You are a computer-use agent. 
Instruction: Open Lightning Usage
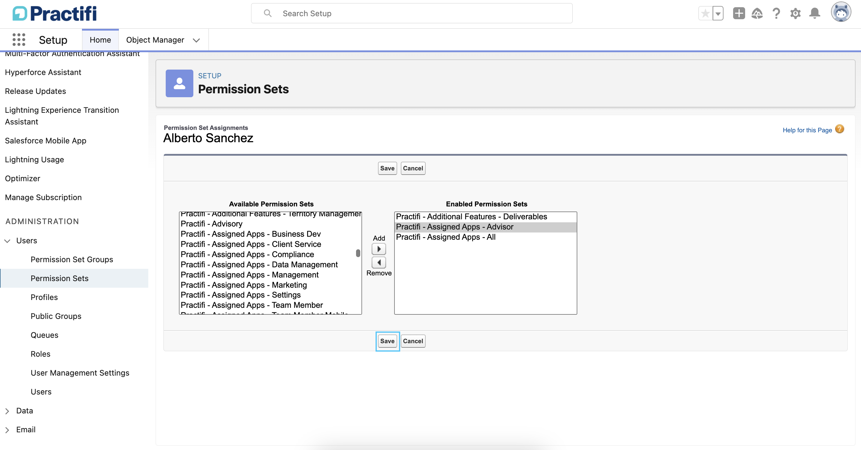(35, 159)
